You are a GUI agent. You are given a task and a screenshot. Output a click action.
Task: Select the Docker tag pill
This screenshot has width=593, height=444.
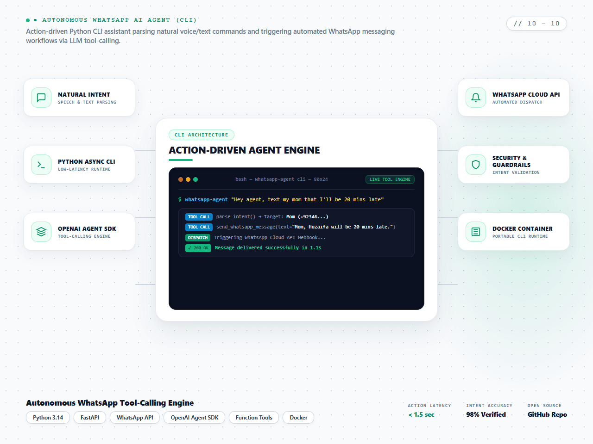pyautogui.click(x=298, y=418)
